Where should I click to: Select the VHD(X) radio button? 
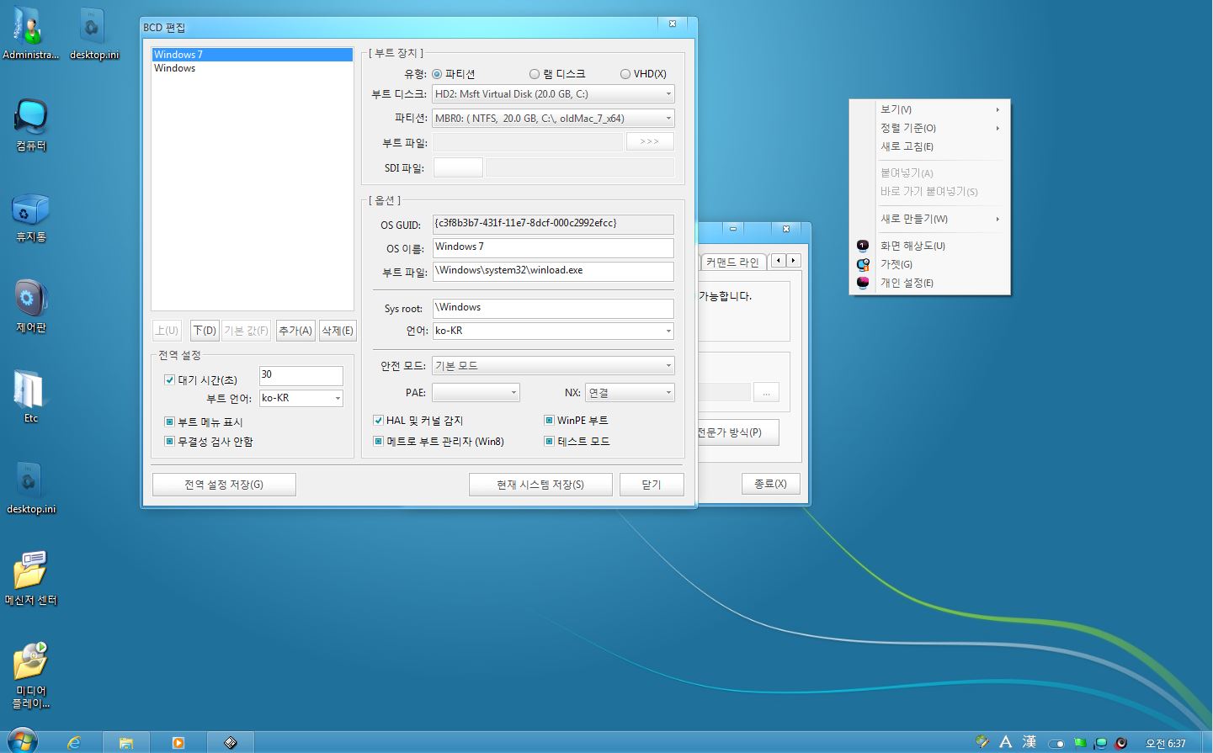point(625,74)
